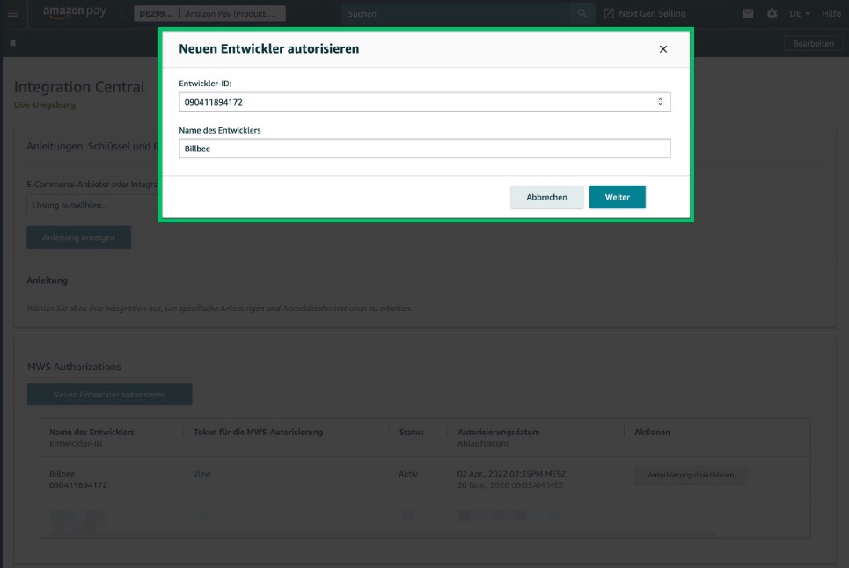Open the settings gear icon
849x568 pixels.
[772, 13]
